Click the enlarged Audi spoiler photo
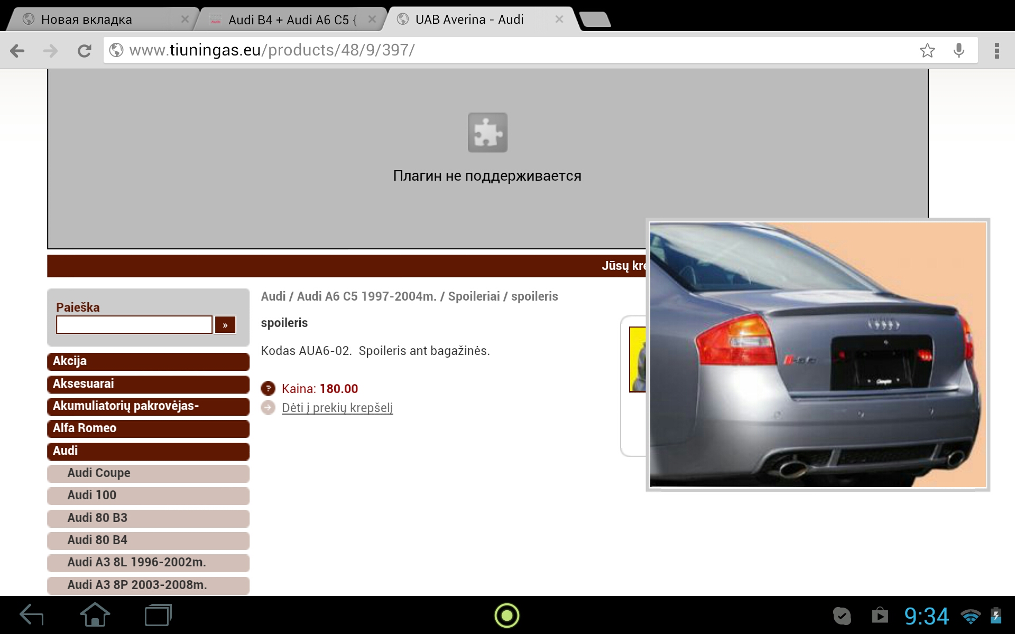1015x634 pixels. (x=818, y=355)
